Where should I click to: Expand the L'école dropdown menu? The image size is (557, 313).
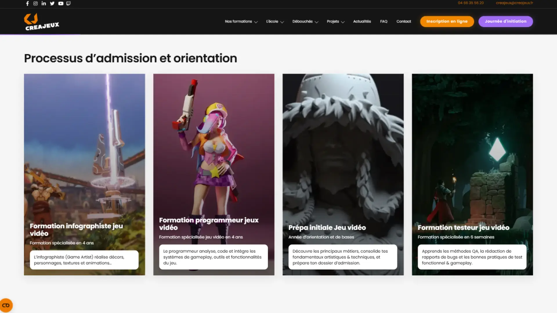pos(275,21)
